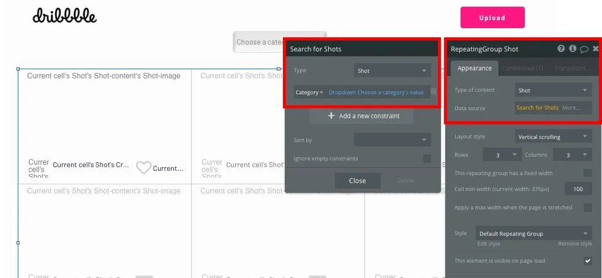Image resolution: width=602 pixels, height=278 pixels.
Task: Expand the Sort by dropdown
Action: (392, 140)
